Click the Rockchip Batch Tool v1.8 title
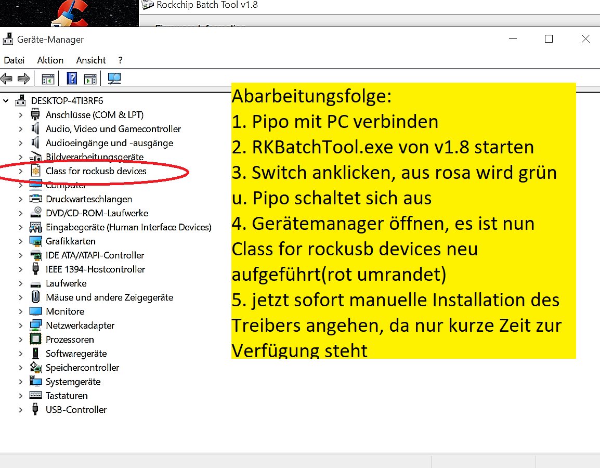Image resolution: width=600 pixels, height=468 pixels. point(207,5)
